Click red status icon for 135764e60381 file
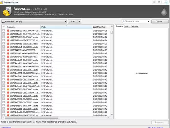 [8, 102]
